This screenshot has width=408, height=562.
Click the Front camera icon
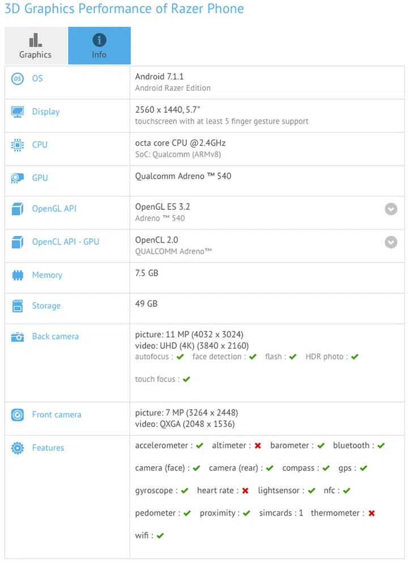click(17, 415)
